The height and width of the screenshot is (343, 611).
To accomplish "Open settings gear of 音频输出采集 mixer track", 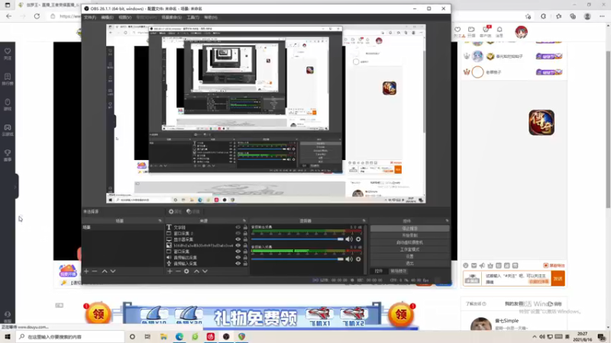I will (x=358, y=239).
